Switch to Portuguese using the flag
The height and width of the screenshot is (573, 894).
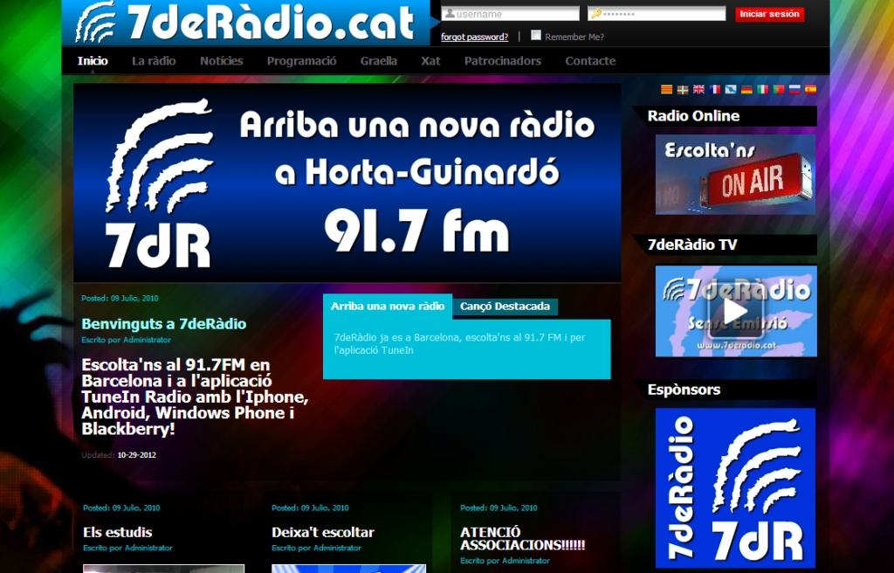[x=779, y=89]
